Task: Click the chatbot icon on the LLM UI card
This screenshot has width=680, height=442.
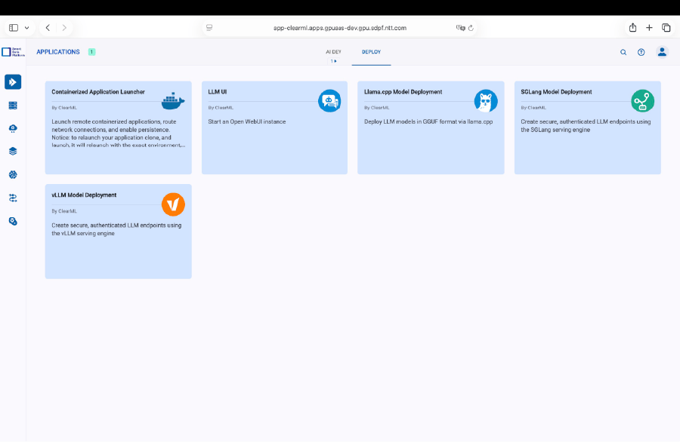Action: click(x=329, y=101)
